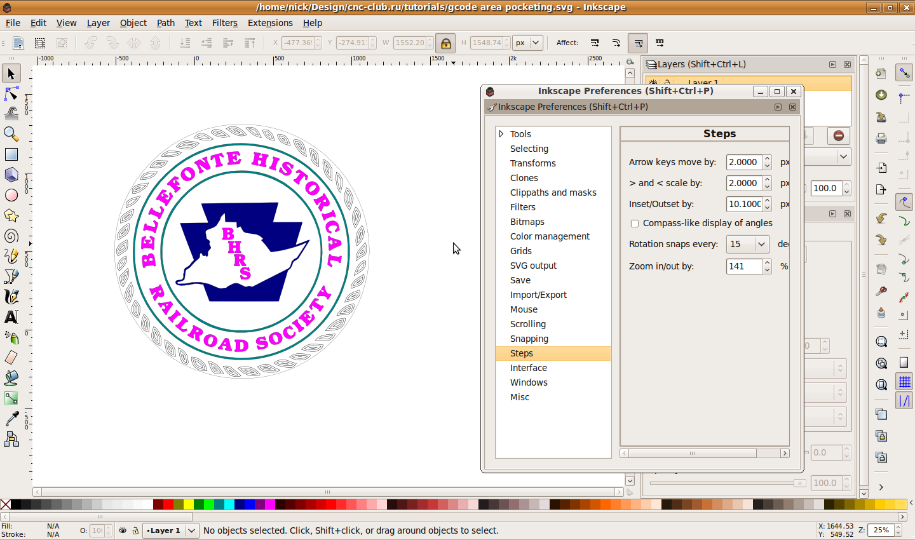This screenshot has height=540, width=915.
Task: Click Select All in All Layers icon
Action: 40,43
